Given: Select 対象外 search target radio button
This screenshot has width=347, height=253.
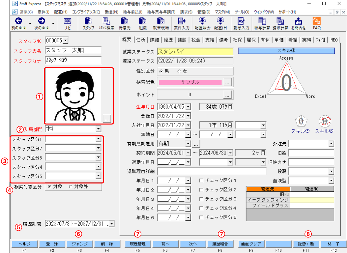Looking at the screenshot, I should click(71, 187).
